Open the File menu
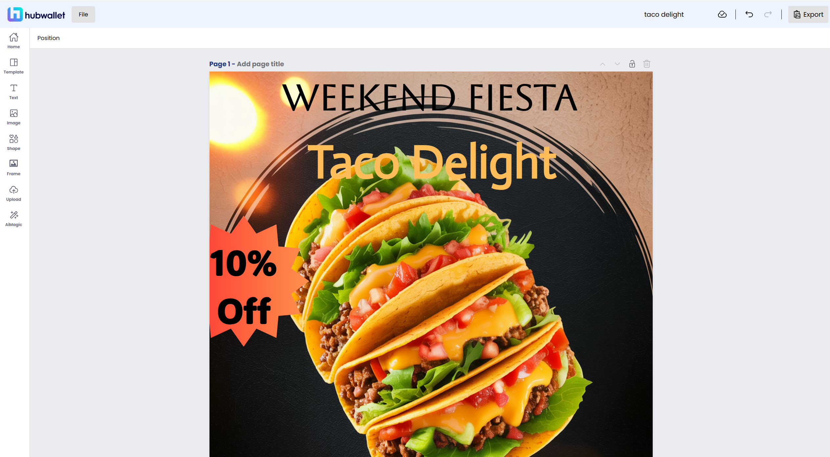The height and width of the screenshot is (457, 830). tap(83, 14)
